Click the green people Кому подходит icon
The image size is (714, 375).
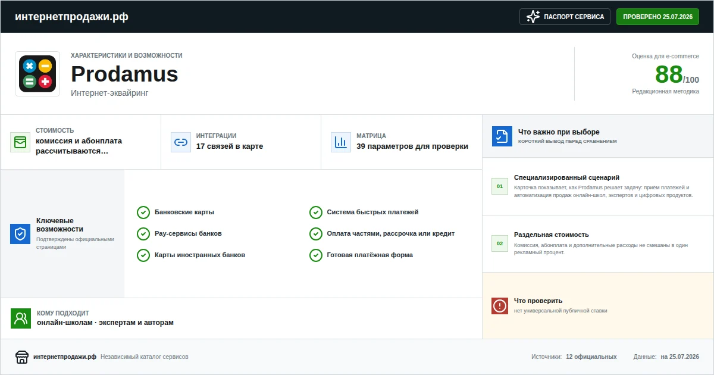21,318
